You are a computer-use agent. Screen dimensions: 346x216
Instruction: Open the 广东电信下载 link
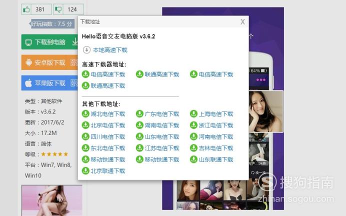click(x=161, y=114)
